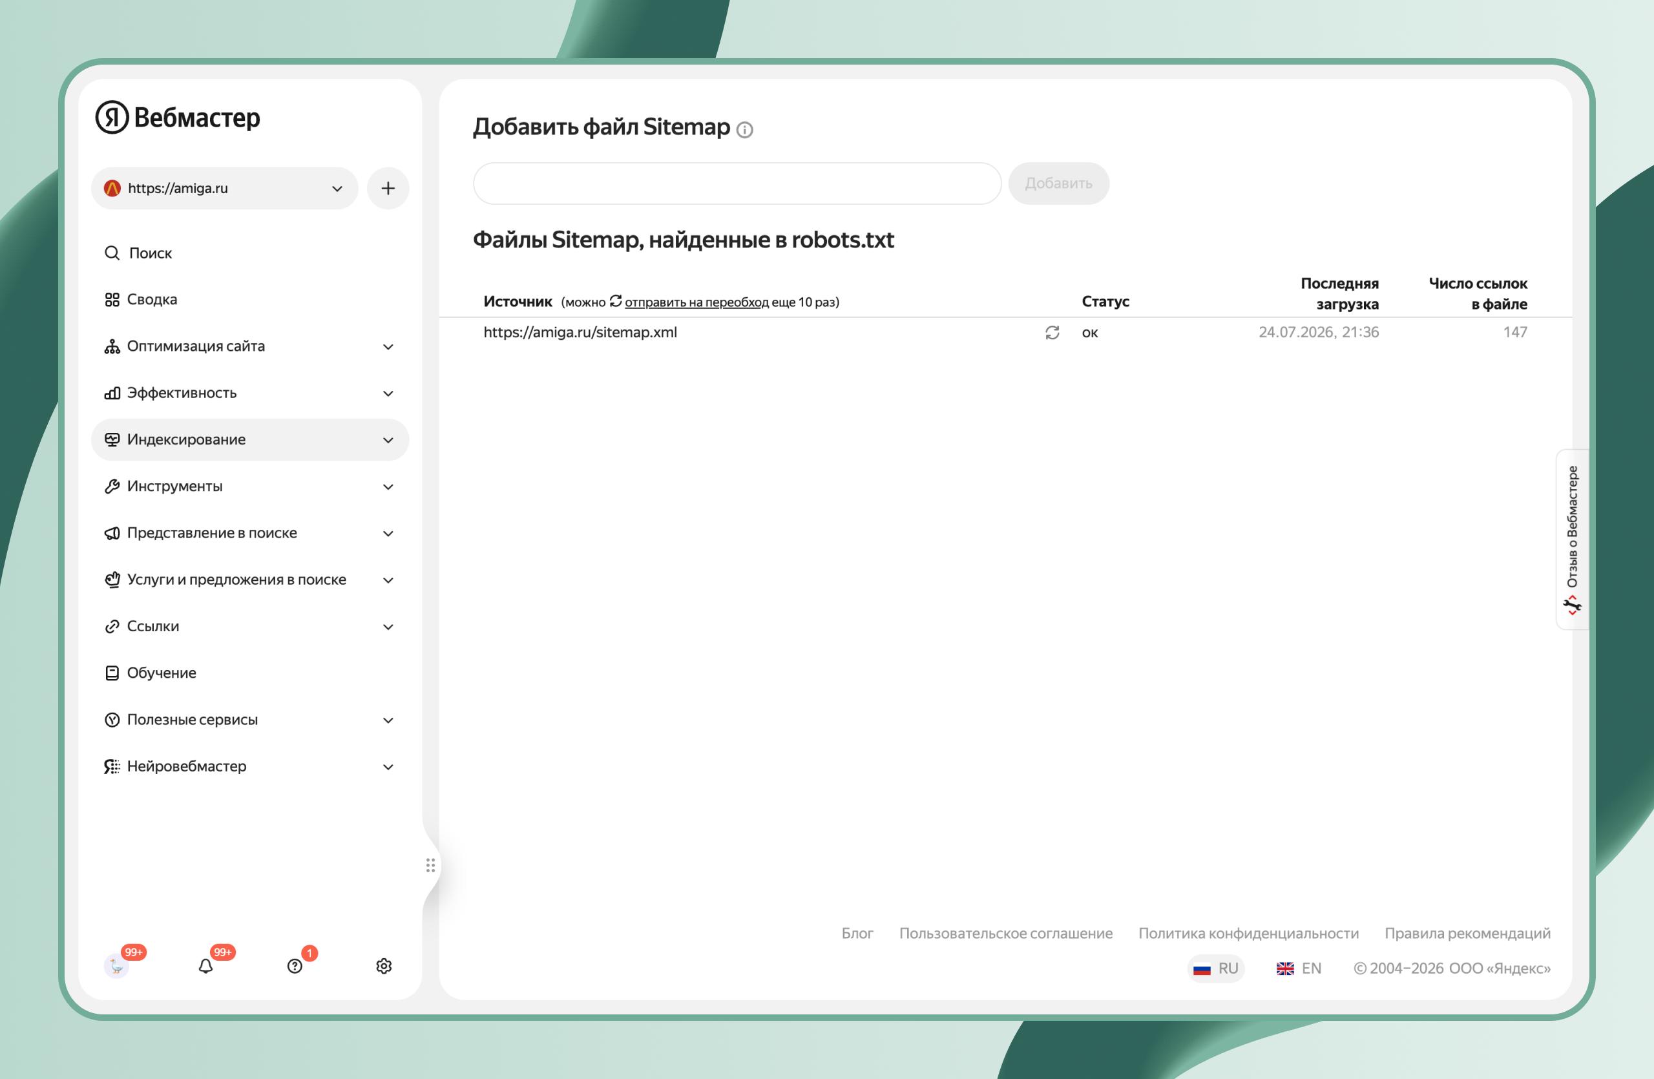Screen dimensions: 1654x1079
Task: Click the Индексирование monitor icon
Action: tap(112, 440)
